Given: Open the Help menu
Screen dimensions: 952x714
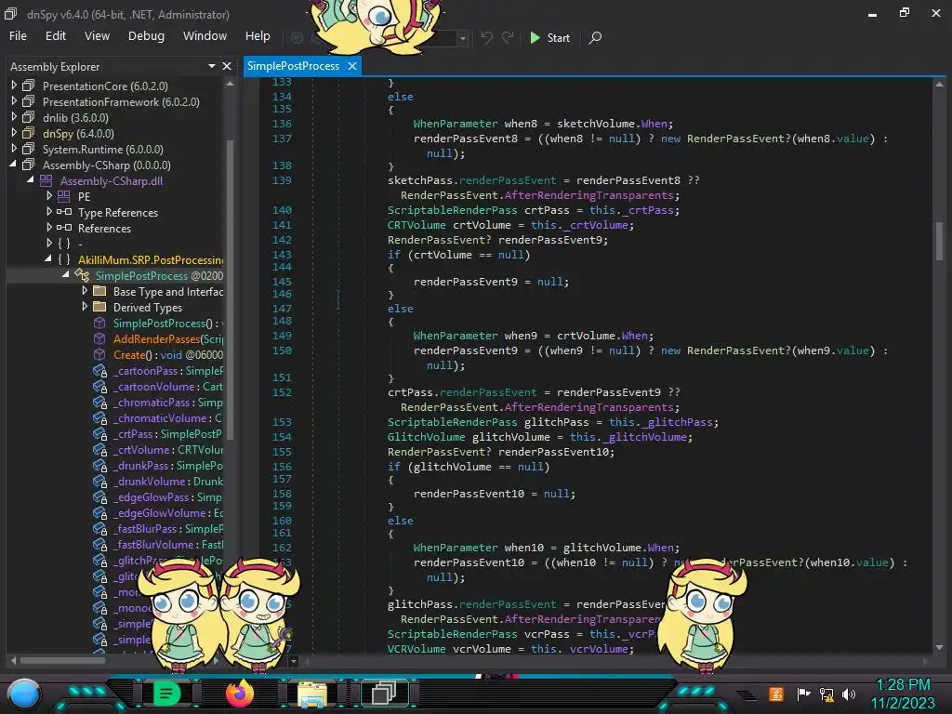Looking at the screenshot, I should coord(258,36).
